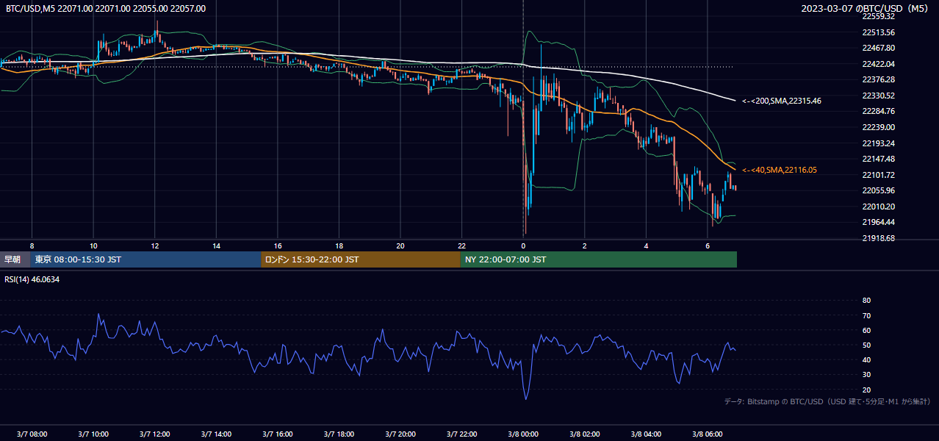Click the 3/7 08:00 time label
The height and width of the screenshot is (441, 939).
click(32, 434)
